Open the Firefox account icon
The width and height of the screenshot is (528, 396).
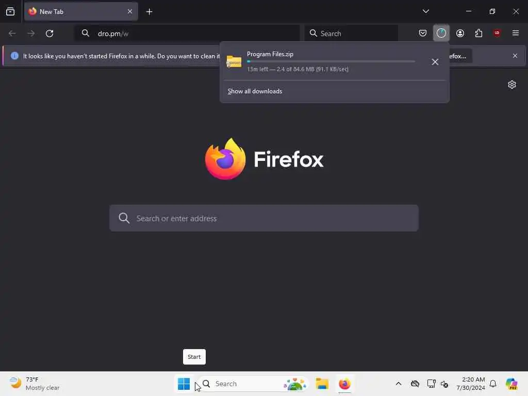tap(460, 33)
